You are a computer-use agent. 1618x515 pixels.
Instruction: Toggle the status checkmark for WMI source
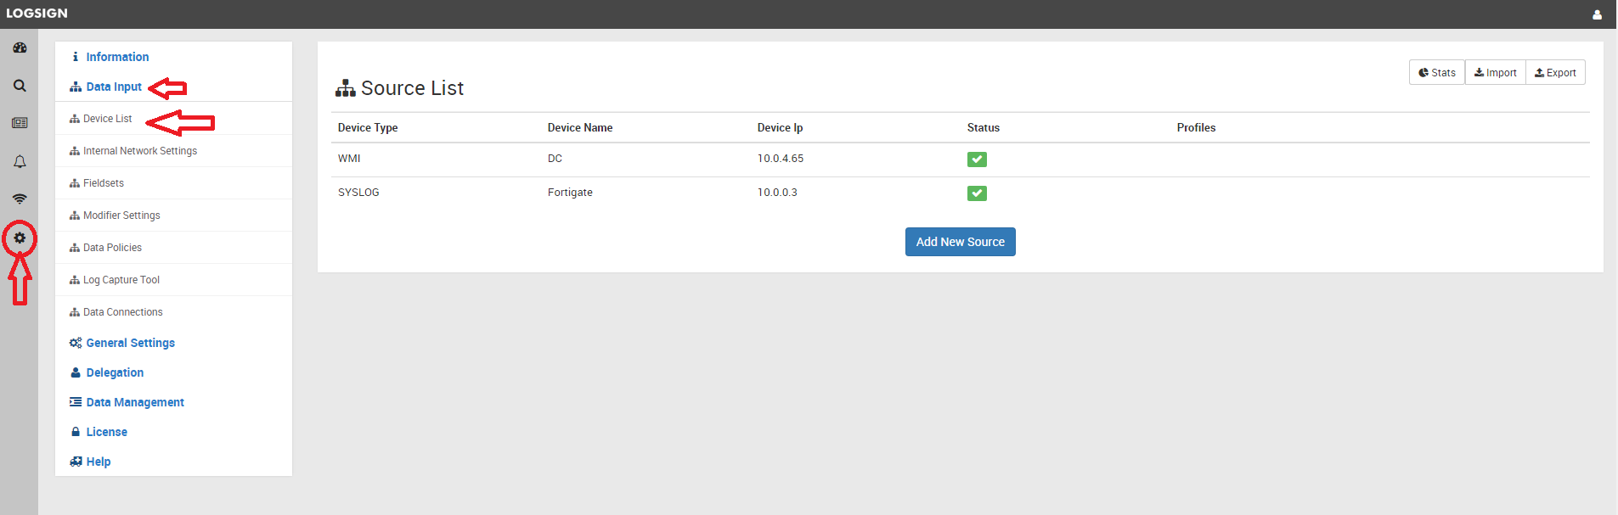click(x=977, y=160)
